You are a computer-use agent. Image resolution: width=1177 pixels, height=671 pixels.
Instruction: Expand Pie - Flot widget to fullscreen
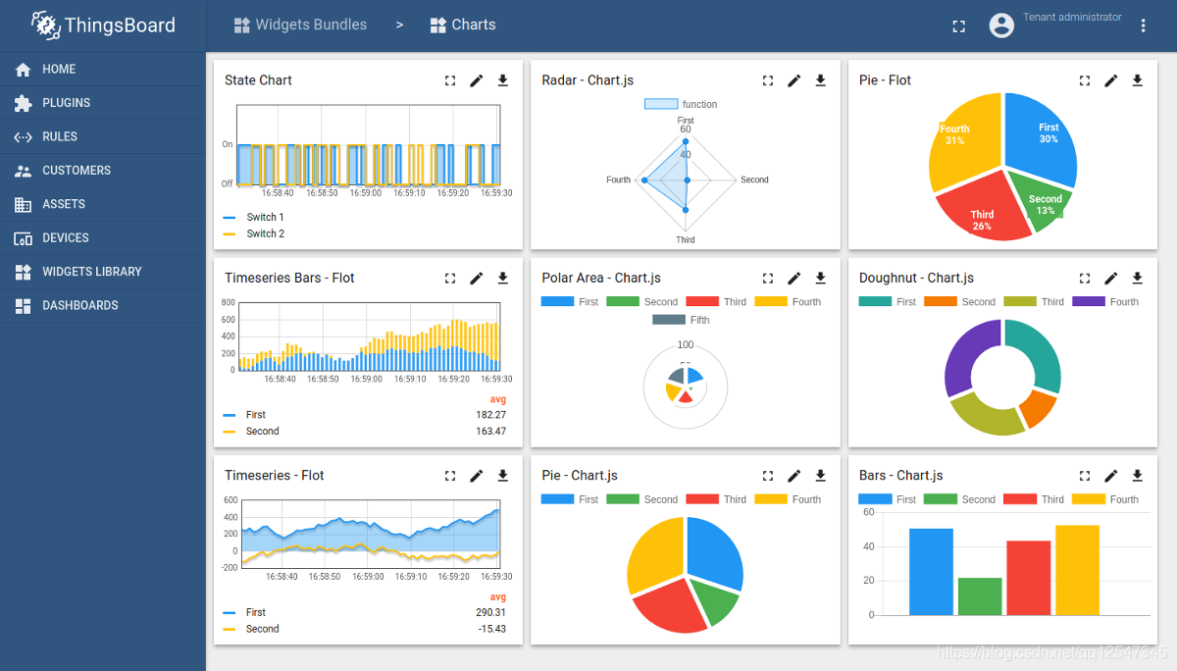coord(1084,80)
